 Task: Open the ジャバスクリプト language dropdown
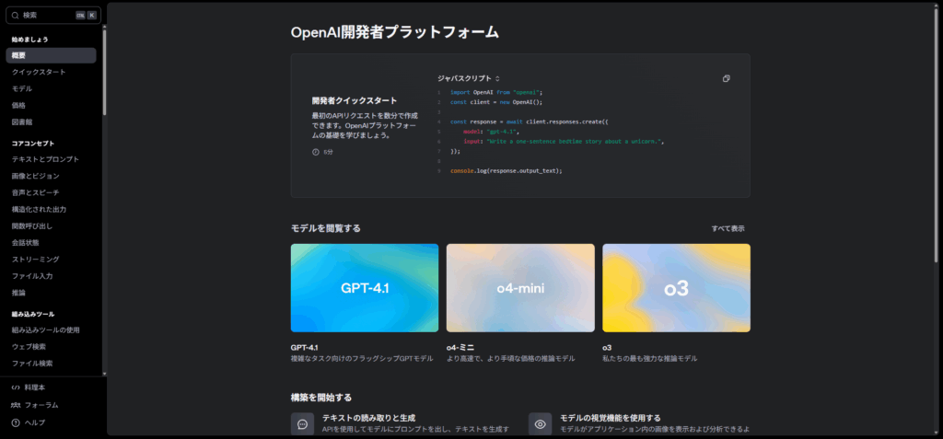[x=469, y=78]
